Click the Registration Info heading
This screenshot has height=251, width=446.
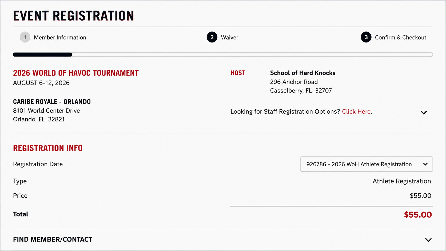click(x=48, y=148)
